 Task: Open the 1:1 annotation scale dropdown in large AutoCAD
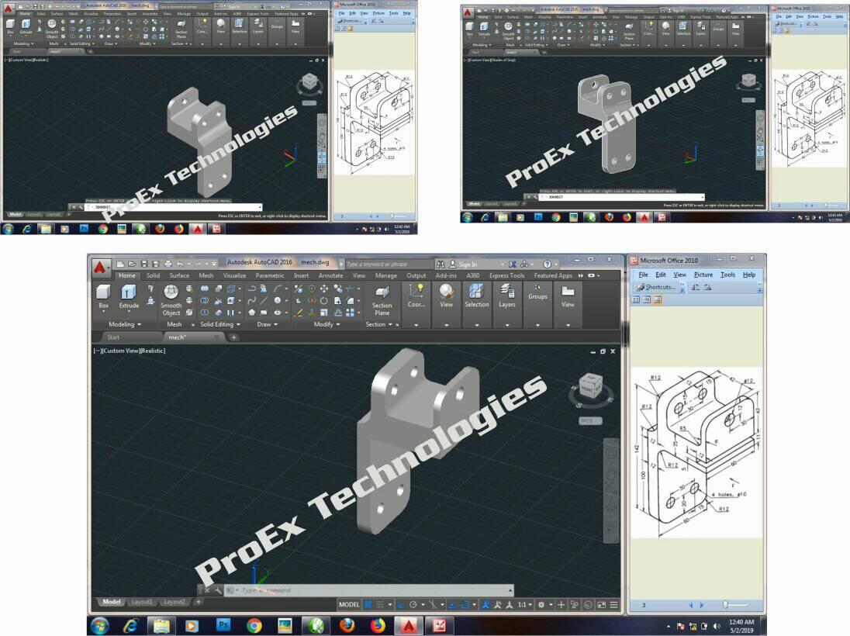pos(525,604)
